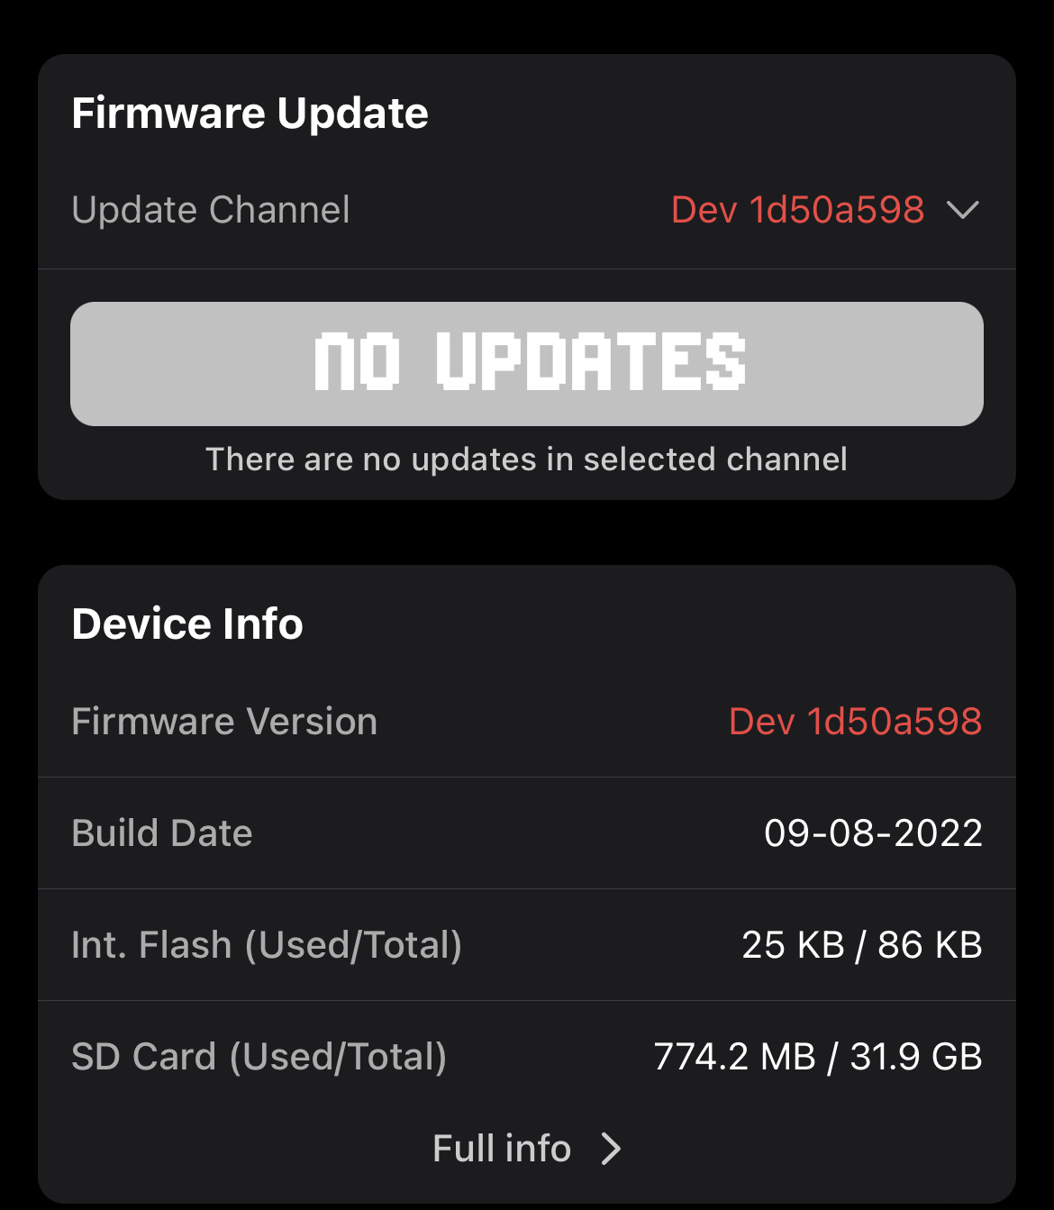Click the Full info chevron arrow
1054x1210 pixels.
click(612, 1148)
